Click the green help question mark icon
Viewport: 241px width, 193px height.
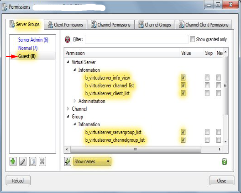pyautogui.click(x=225, y=161)
